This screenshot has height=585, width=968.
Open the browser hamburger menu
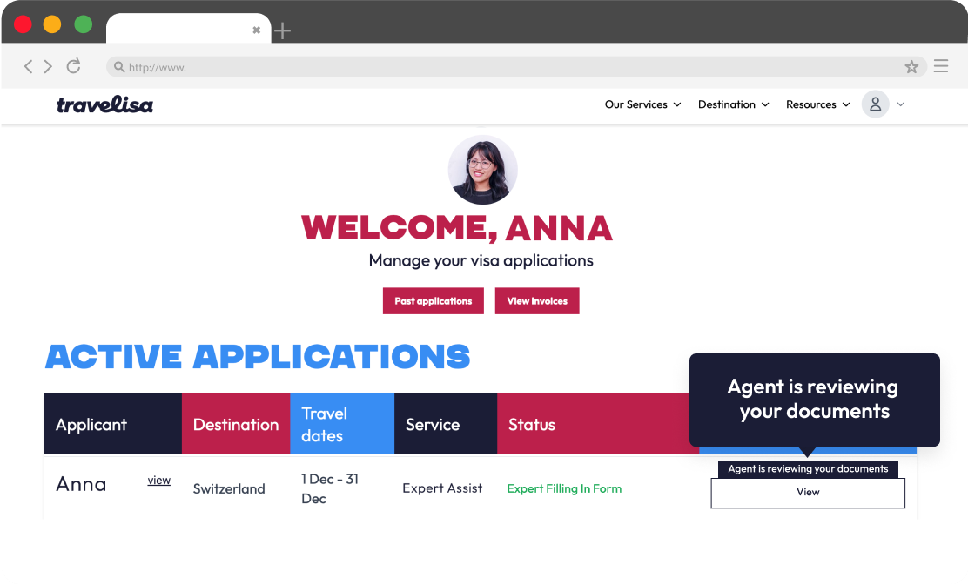pyautogui.click(x=940, y=66)
